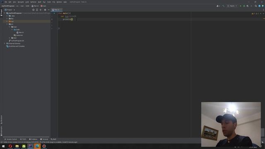Click the myFirstProgram breadcrumb in navigation bar

(8, 6)
